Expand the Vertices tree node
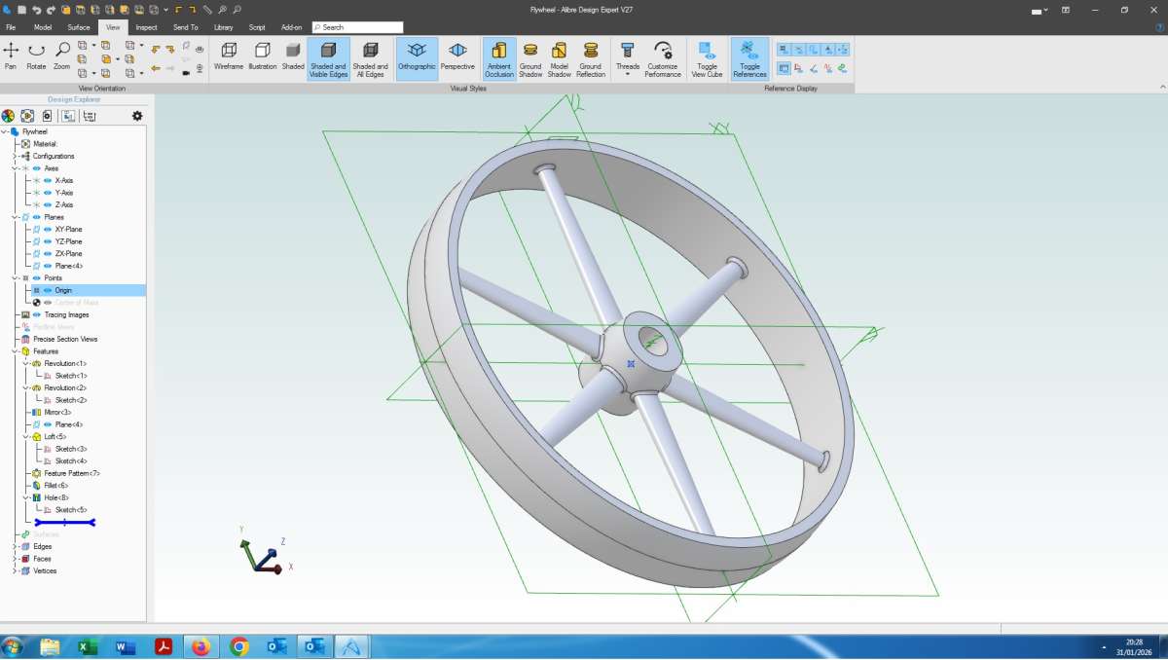The image size is (1168, 660). 15,570
